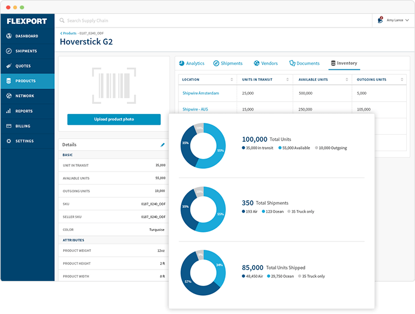Click the Flexport logo

point(27,21)
